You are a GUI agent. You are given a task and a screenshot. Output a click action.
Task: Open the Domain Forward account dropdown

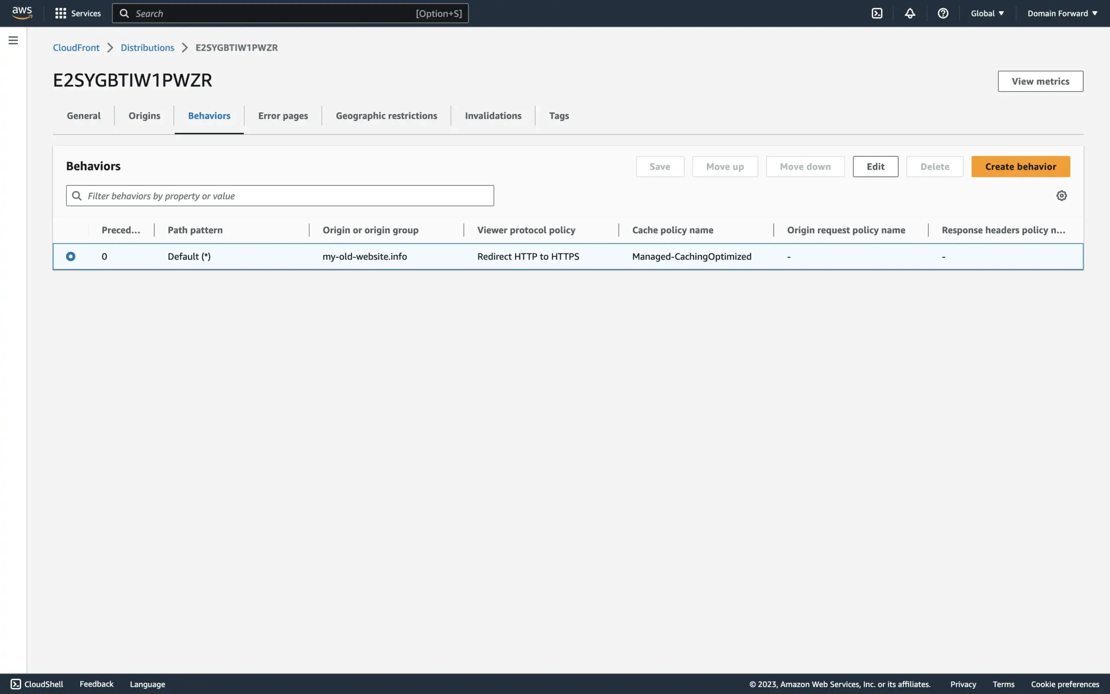click(1062, 13)
